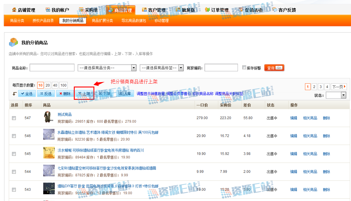The image size is (351, 201).
Task: Click the 上架 button in toolbar
Action: click(x=84, y=94)
